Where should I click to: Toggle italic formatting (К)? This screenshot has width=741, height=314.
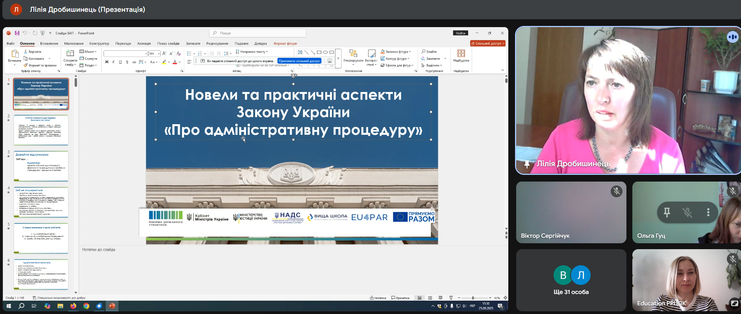point(113,62)
